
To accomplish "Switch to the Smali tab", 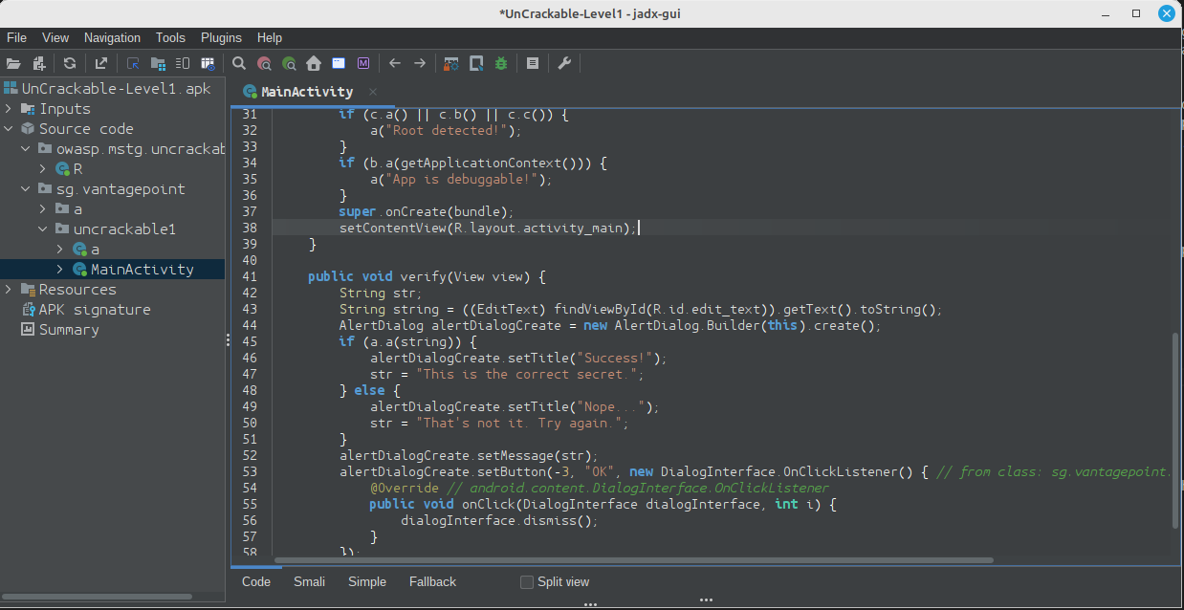I will click(x=309, y=581).
